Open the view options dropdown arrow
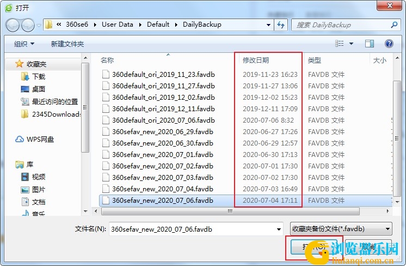 pos(352,44)
